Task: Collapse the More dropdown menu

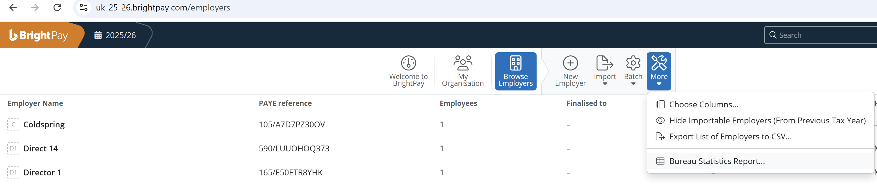Action: [x=659, y=71]
